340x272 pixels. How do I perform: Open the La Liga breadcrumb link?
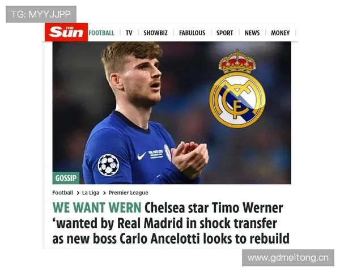(91, 193)
